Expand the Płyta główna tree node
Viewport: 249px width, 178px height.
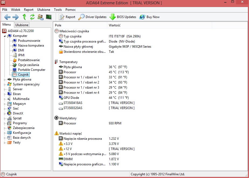click(x=5, y=80)
